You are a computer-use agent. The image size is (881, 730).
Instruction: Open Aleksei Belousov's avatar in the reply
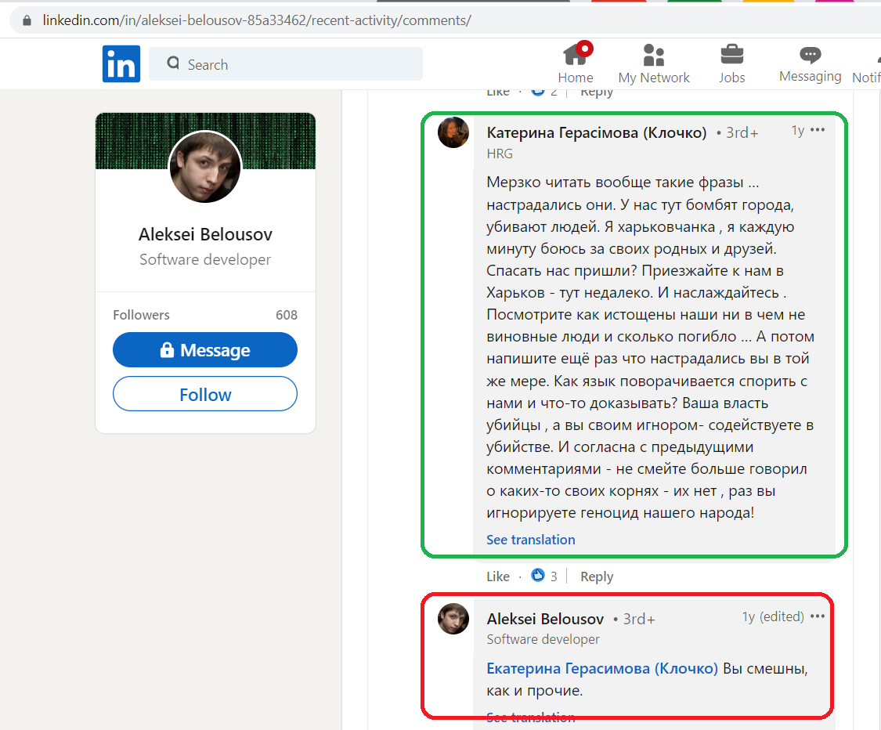click(x=453, y=619)
